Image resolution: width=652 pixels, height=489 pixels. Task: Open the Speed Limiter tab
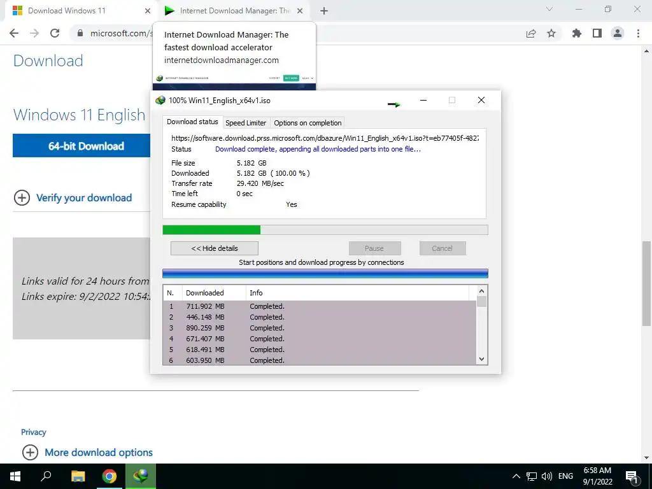(246, 123)
